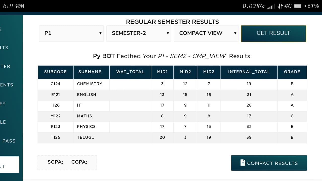Tap the battery icon in status bar
The width and height of the screenshot is (322, 181).
[300, 6]
